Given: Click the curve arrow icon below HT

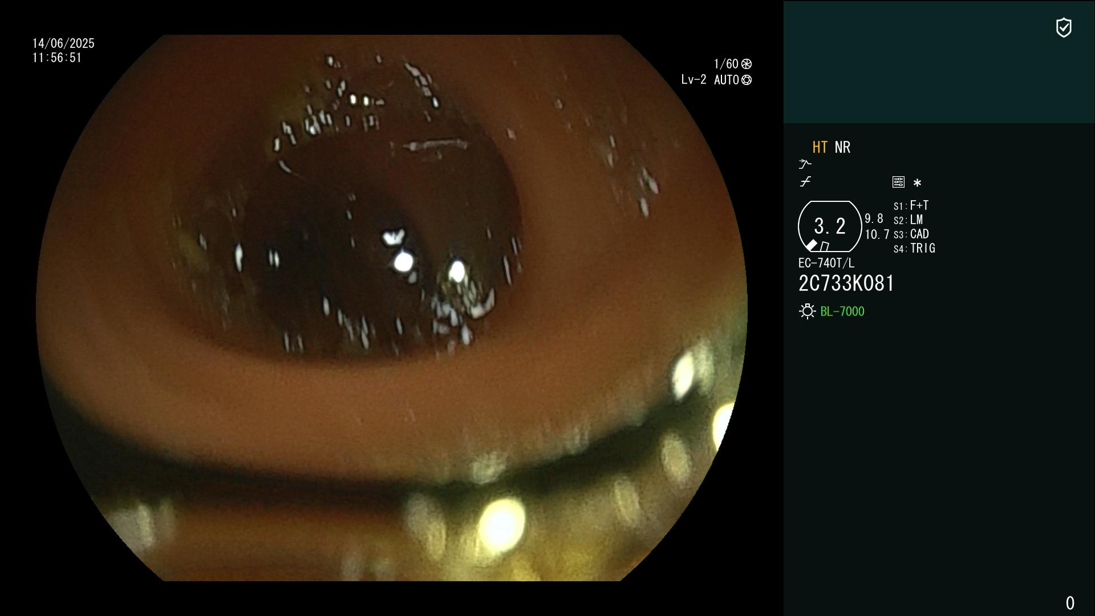Looking at the screenshot, I should (x=805, y=164).
